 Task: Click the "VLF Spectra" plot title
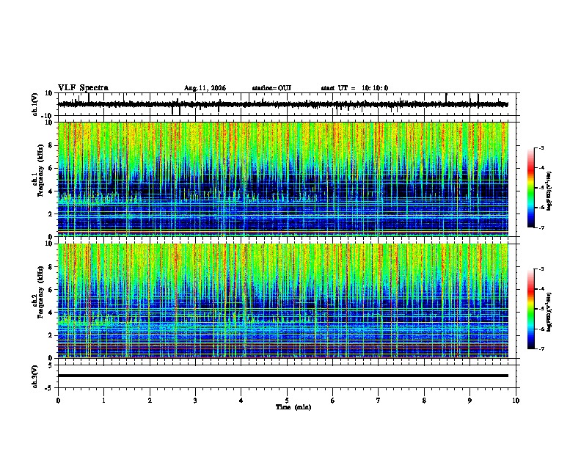click(x=83, y=88)
